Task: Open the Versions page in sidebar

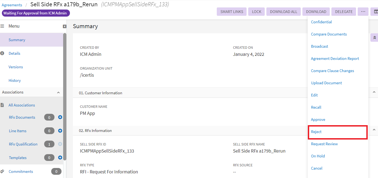Action: (16, 67)
